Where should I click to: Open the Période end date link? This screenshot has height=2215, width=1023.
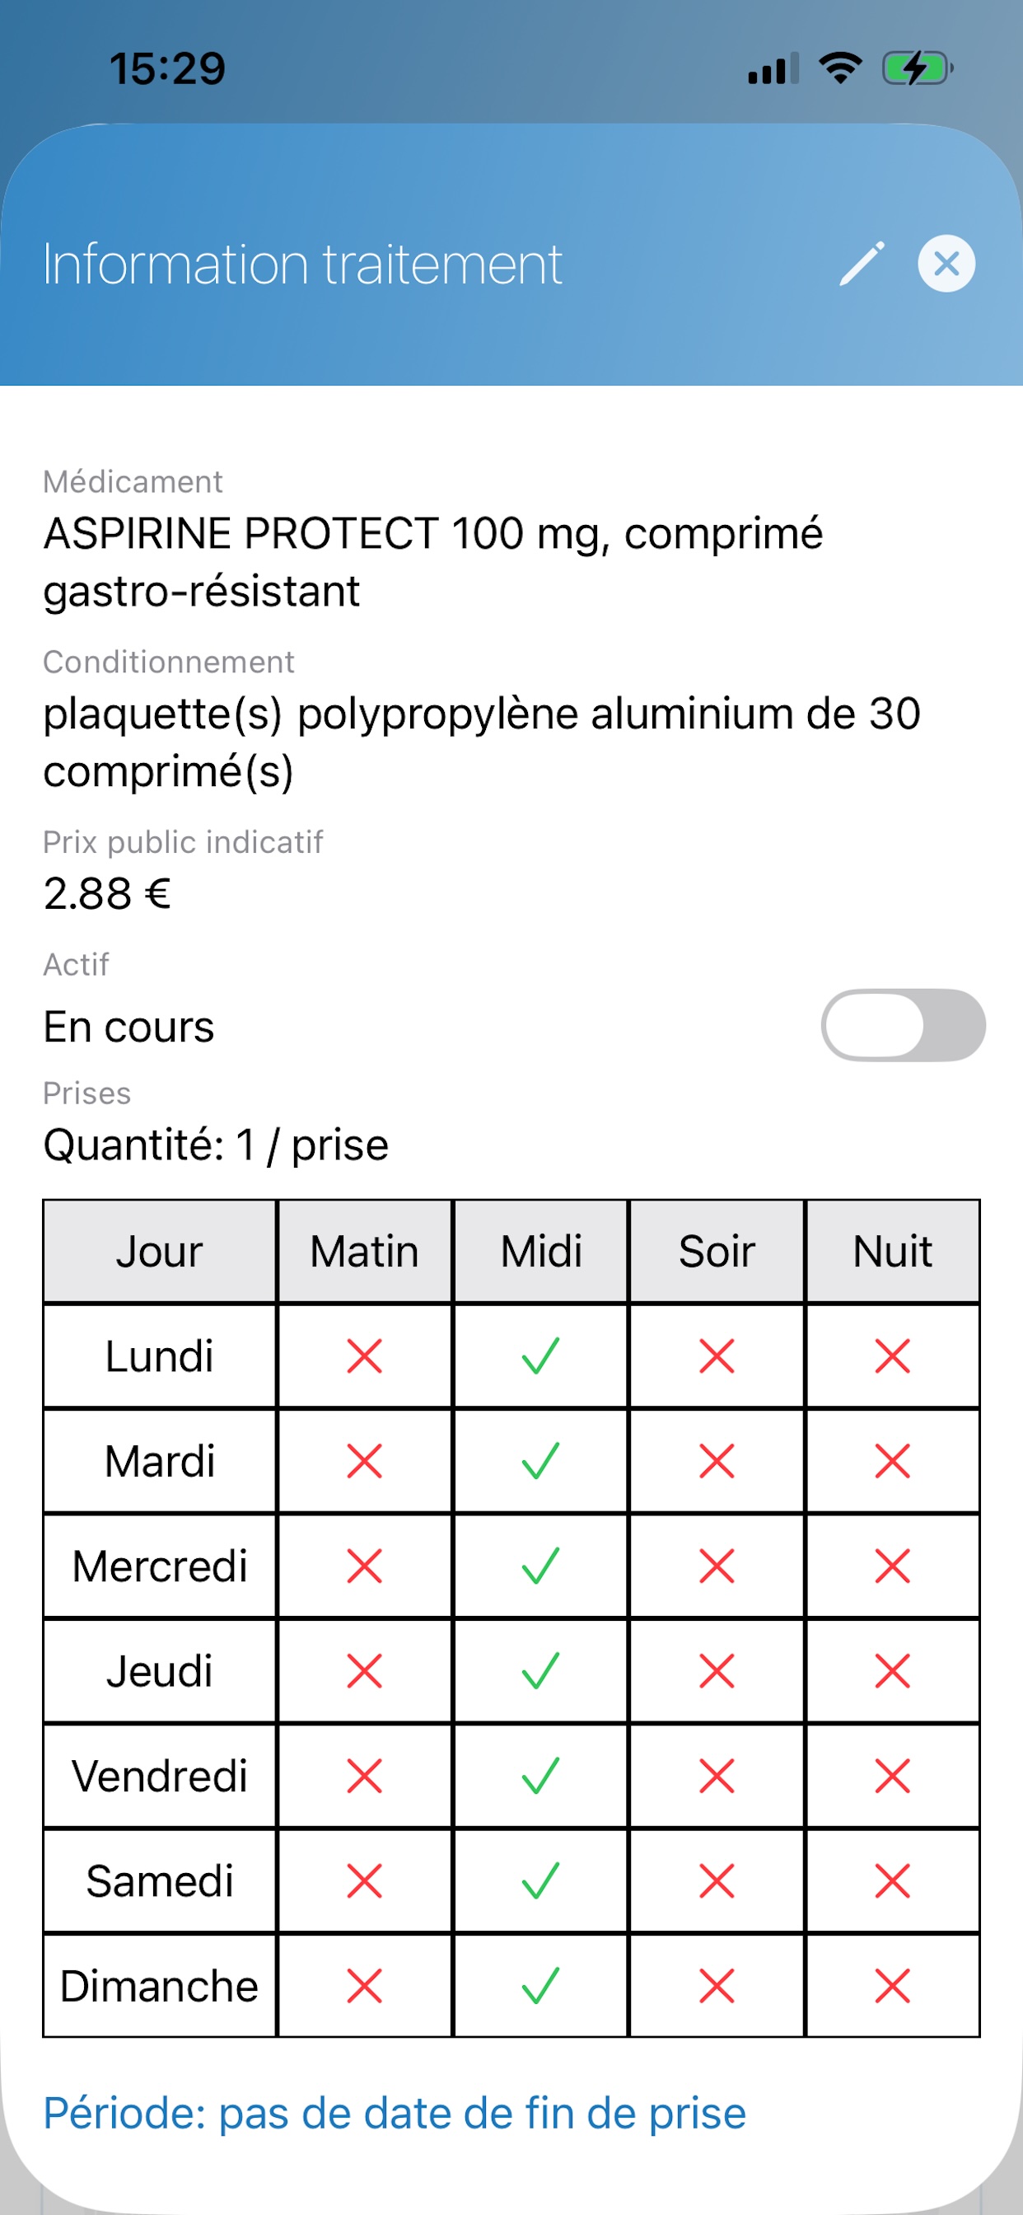tap(395, 2114)
